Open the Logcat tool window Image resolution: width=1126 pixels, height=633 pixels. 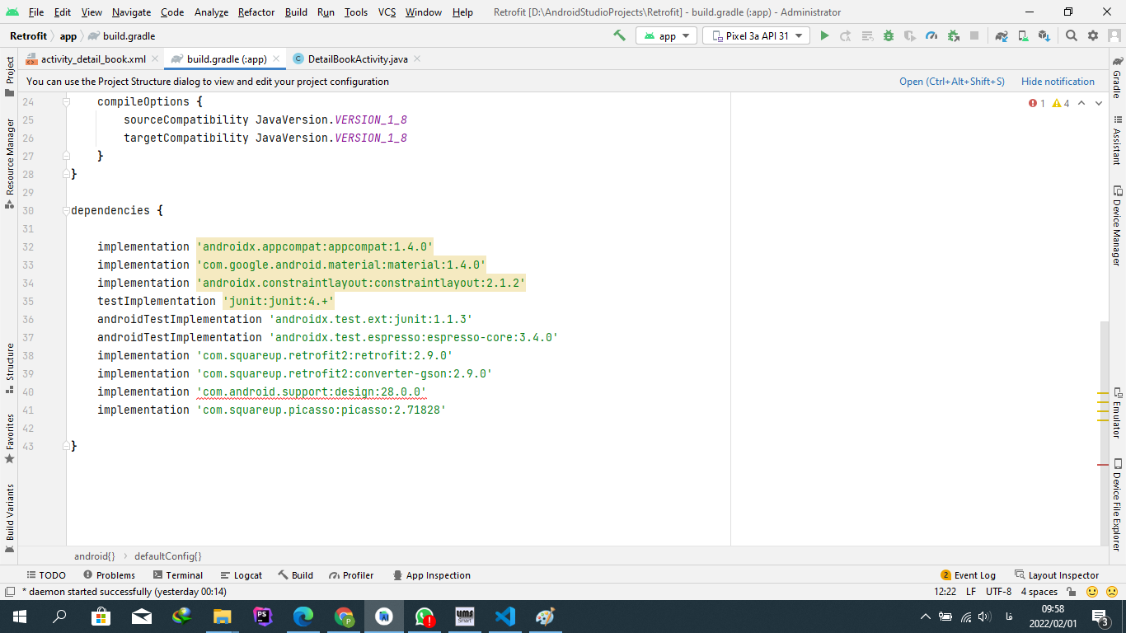tap(241, 575)
